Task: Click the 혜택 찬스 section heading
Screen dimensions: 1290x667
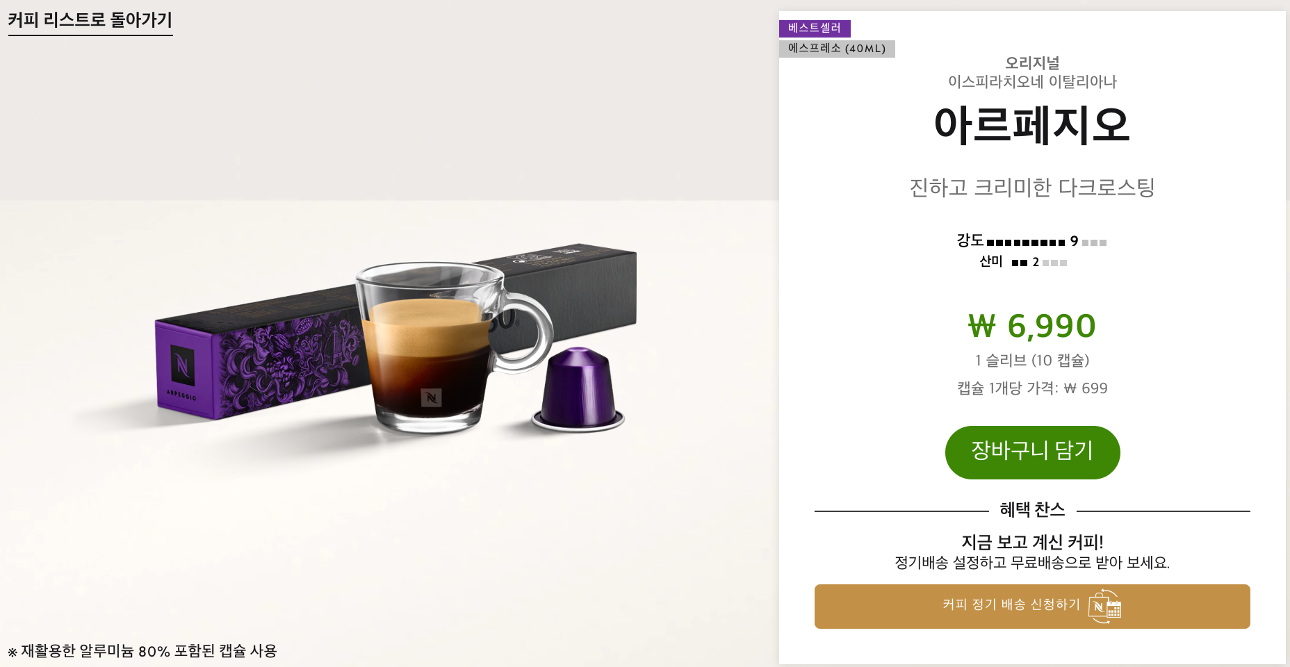Action: coord(1032,510)
